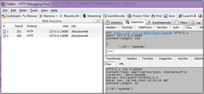The height and width of the screenshot is (94, 204).
Task: Click the Resume All play icon
Action: point(61,16)
